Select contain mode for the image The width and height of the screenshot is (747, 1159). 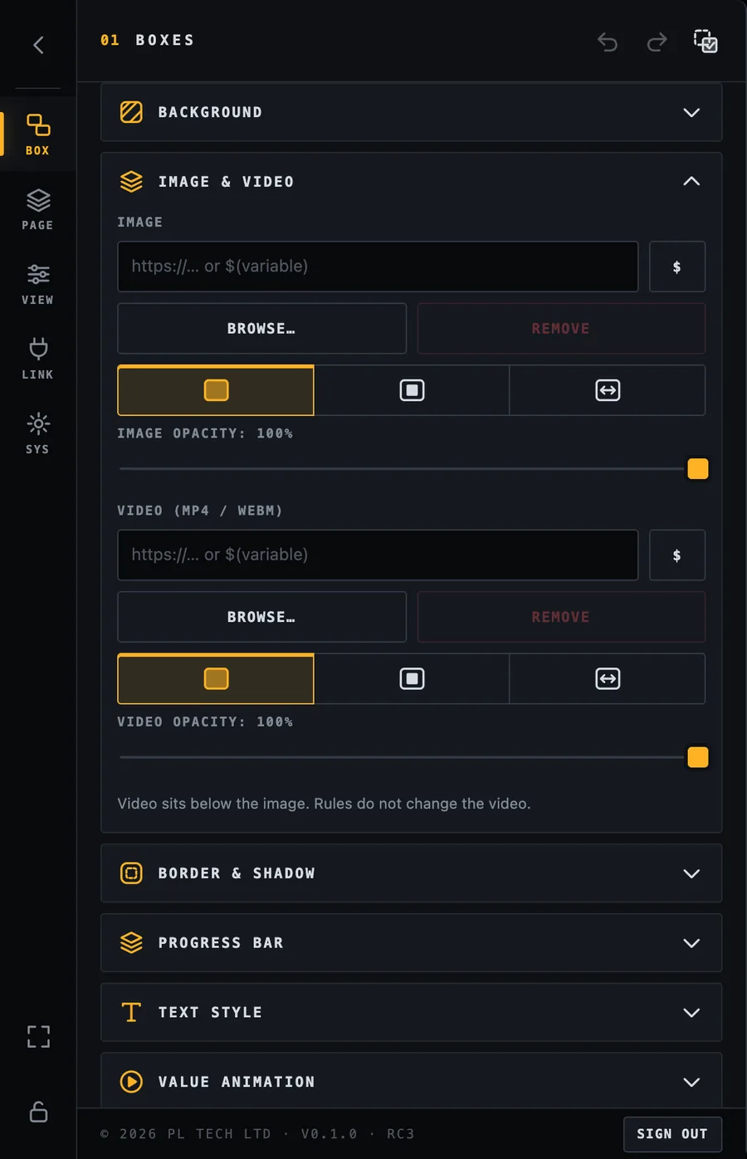tap(412, 390)
